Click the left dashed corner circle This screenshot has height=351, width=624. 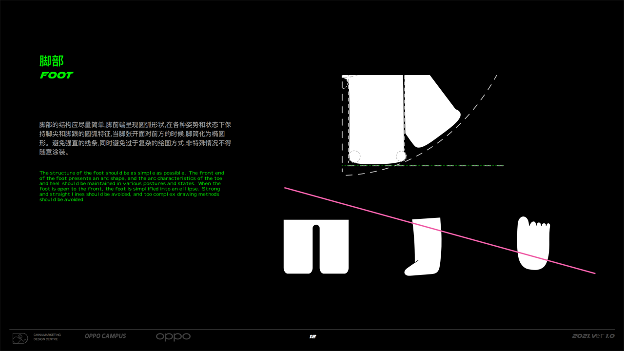[355, 156]
